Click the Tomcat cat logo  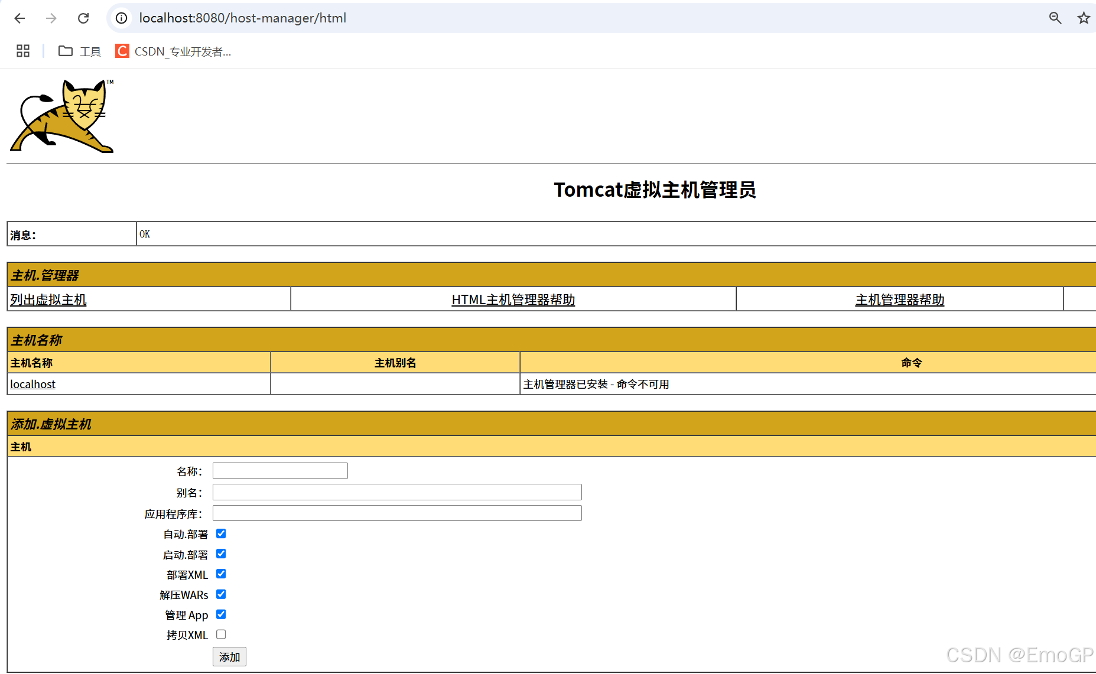[x=62, y=116]
